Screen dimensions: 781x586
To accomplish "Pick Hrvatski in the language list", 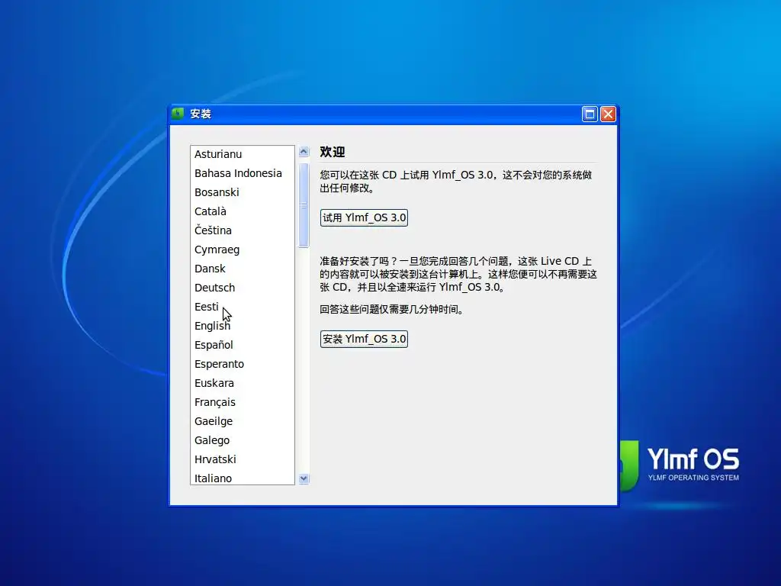I will point(242,459).
